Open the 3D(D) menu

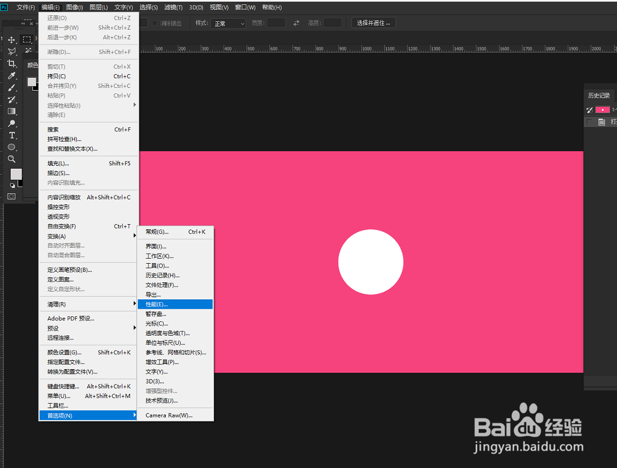[x=196, y=8]
